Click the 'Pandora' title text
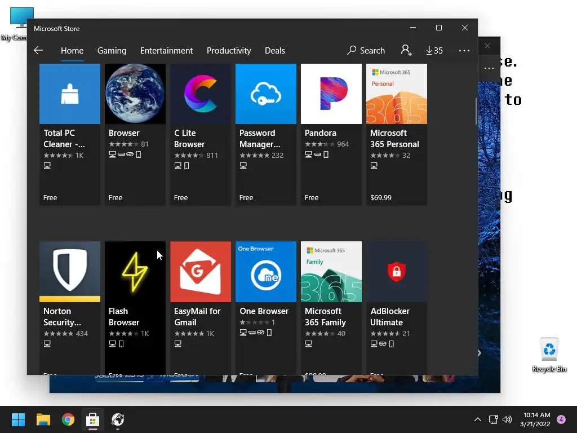This screenshot has height=433, width=577. point(321,133)
